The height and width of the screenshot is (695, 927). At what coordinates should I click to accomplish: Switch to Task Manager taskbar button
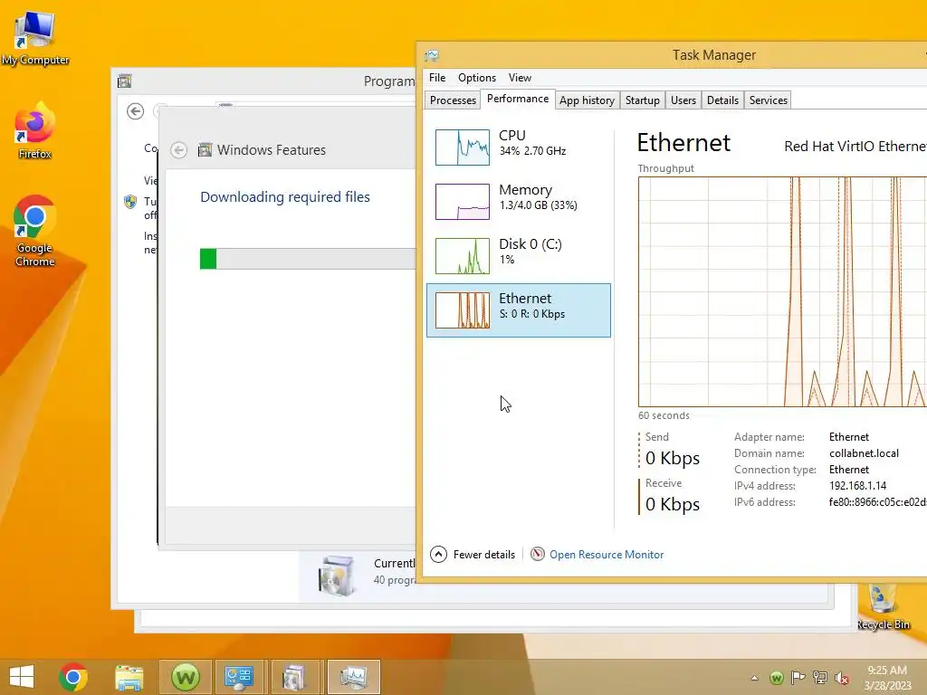(x=354, y=677)
